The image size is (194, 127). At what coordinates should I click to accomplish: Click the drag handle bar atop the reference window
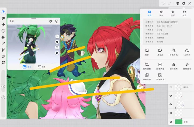tap(34, 19)
